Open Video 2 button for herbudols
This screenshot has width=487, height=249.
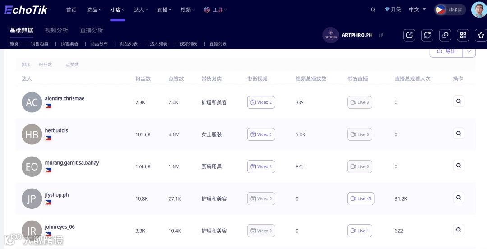261,134
